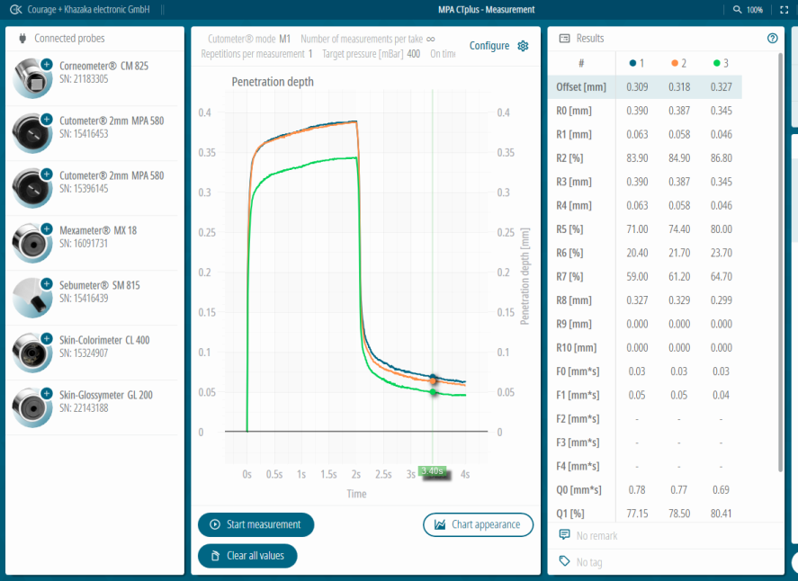Image resolution: width=798 pixels, height=581 pixels.
Task: Click the R0 [mm] row label
Action: click(574, 111)
